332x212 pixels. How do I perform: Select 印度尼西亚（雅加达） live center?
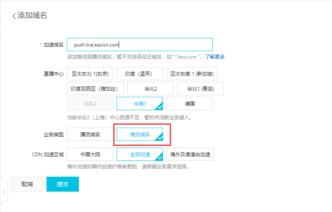tap(94, 89)
